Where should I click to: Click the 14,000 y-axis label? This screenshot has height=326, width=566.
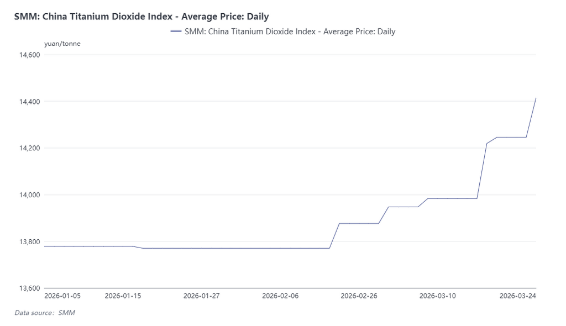pos(30,195)
